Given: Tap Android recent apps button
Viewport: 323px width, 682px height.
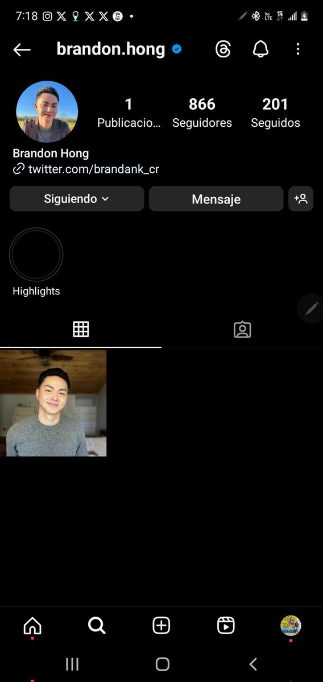Looking at the screenshot, I should pyautogui.click(x=72, y=664).
